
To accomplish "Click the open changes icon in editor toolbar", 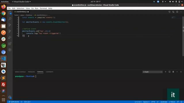I will click(x=173, y=12).
